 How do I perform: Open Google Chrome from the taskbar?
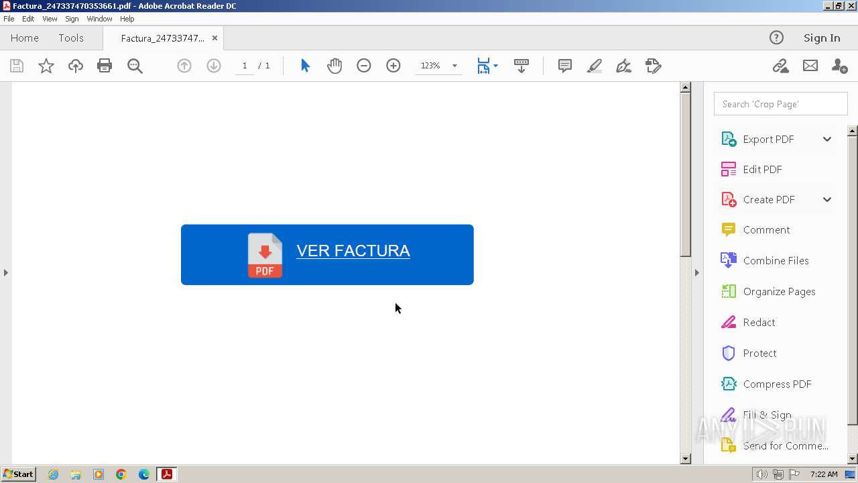point(121,474)
